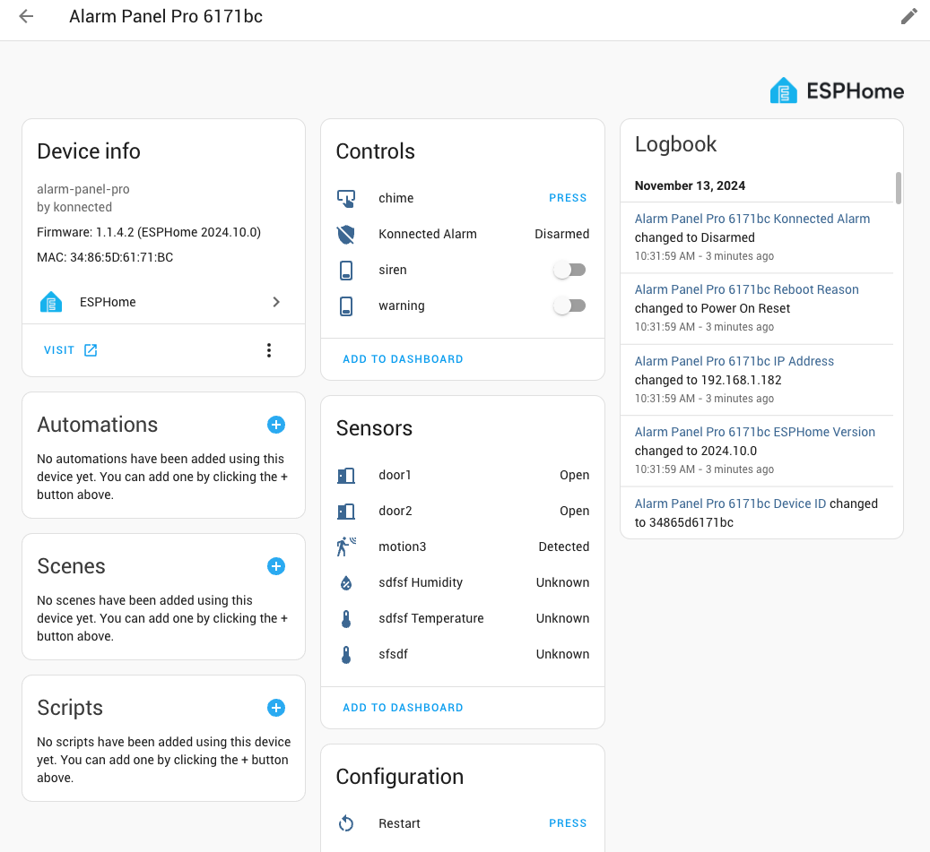Viewport: 930px width, 852px height.
Task: Open the Reboot Reason logbook entry
Action: 746,289
